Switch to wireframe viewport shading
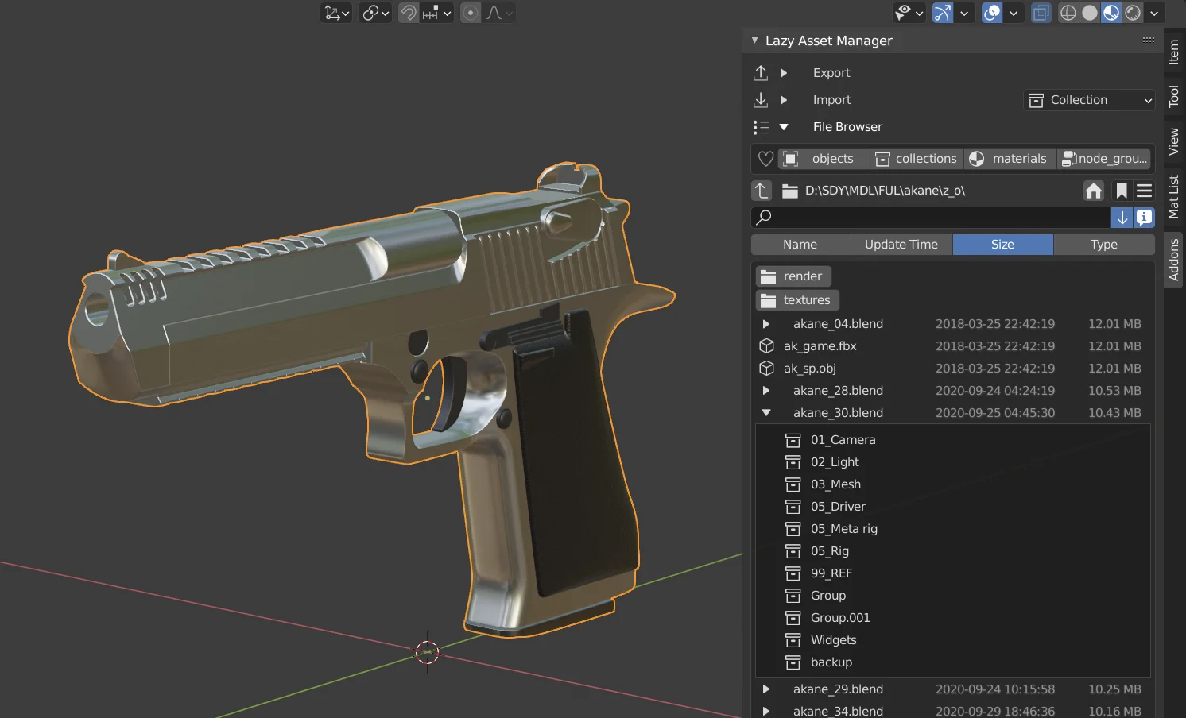 pos(1068,13)
